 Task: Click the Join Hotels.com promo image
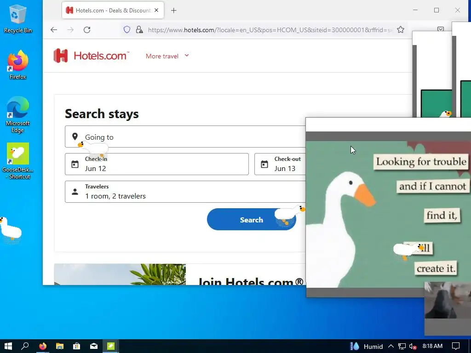(x=120, y=274)
